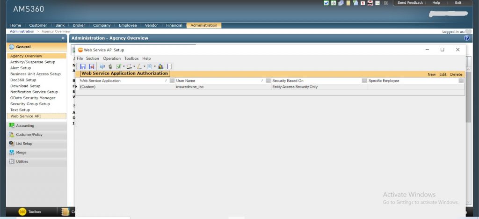Click the Save and Close icon
479x219 pixels.
point(91,66)
